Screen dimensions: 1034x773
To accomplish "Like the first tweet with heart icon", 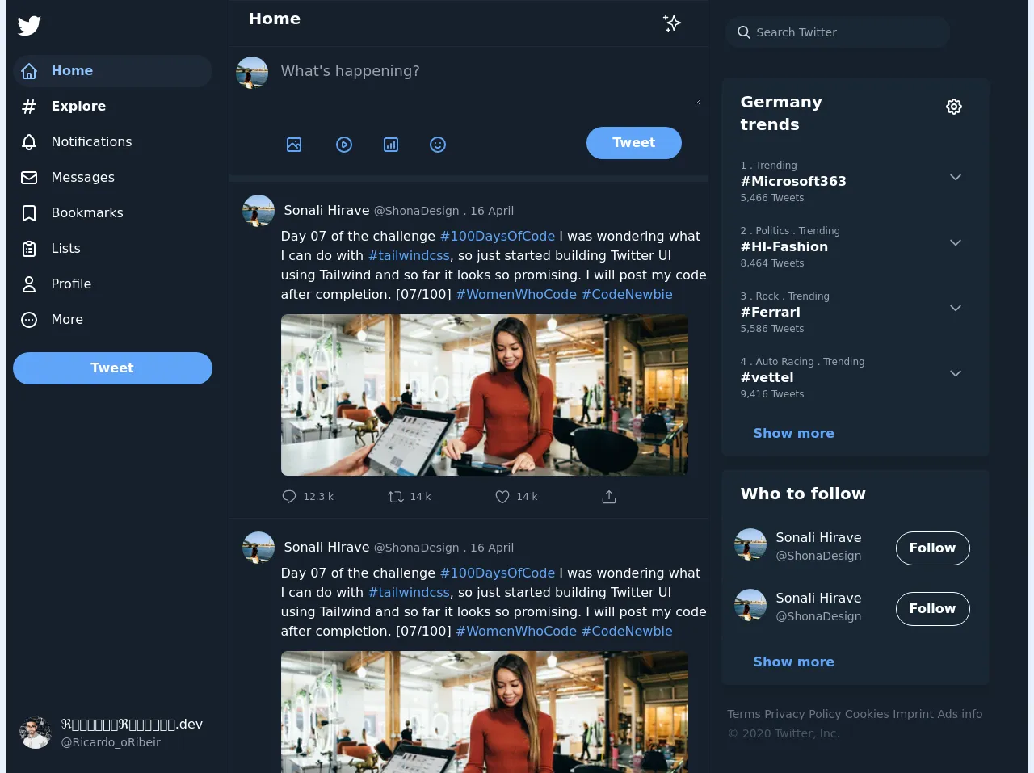I will click(x=502, y=497).
